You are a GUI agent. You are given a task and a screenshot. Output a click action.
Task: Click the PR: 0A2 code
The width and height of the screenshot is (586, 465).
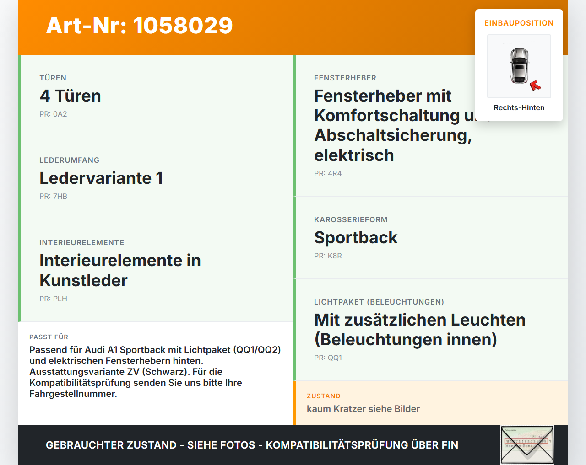53,114
